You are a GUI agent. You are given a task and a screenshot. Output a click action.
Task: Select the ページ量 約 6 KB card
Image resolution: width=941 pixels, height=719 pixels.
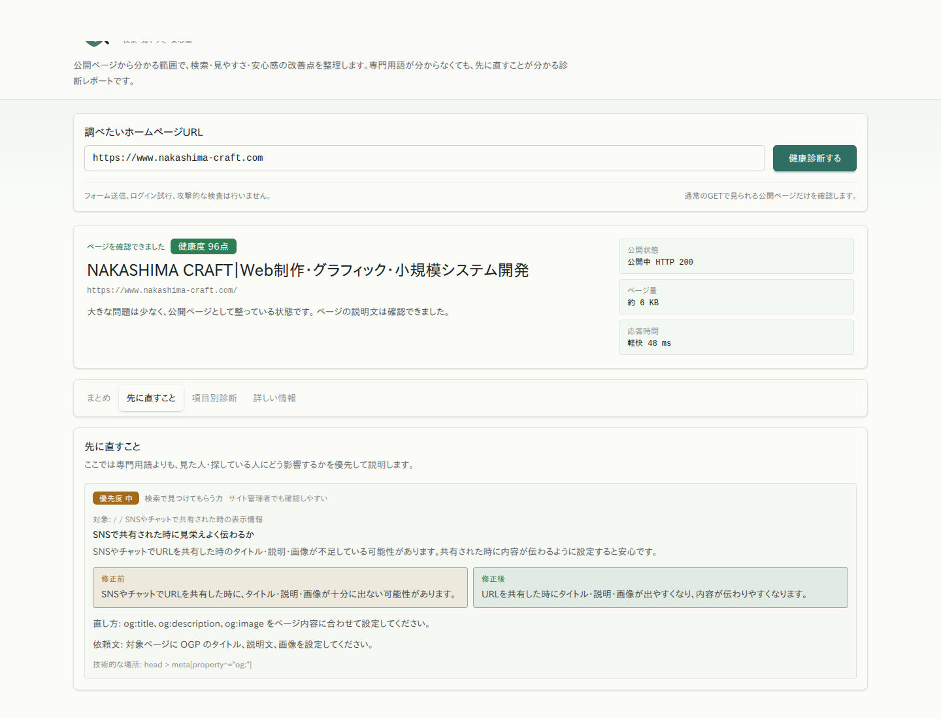(x=736, y=297)
